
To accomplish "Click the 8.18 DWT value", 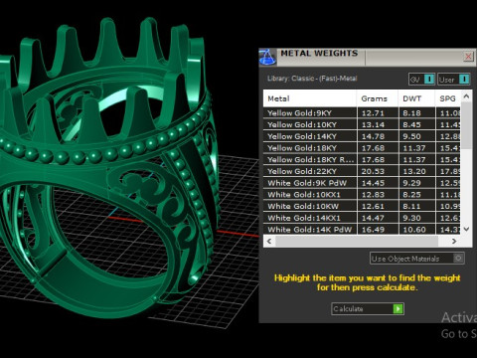I will point(411,113).
